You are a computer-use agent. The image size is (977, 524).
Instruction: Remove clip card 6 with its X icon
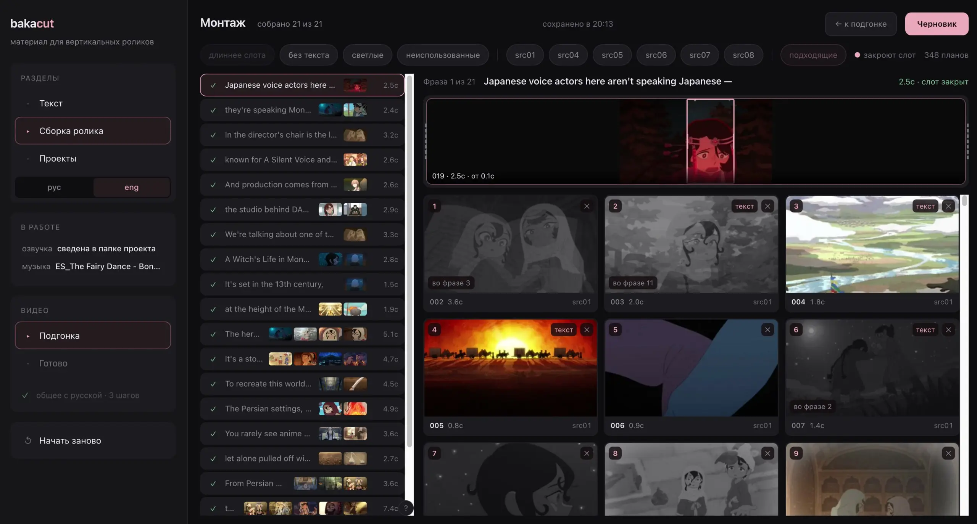(948, 330)
